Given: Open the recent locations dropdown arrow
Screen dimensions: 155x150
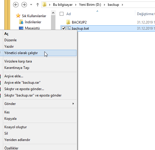Looking at the screenshot, I should point(31,5).
